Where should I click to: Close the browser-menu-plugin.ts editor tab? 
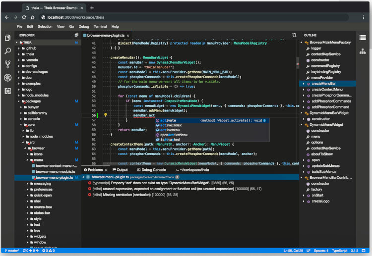[129, 35]
